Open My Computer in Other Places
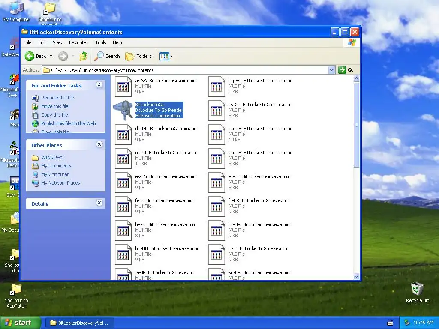 click(54, 174)
